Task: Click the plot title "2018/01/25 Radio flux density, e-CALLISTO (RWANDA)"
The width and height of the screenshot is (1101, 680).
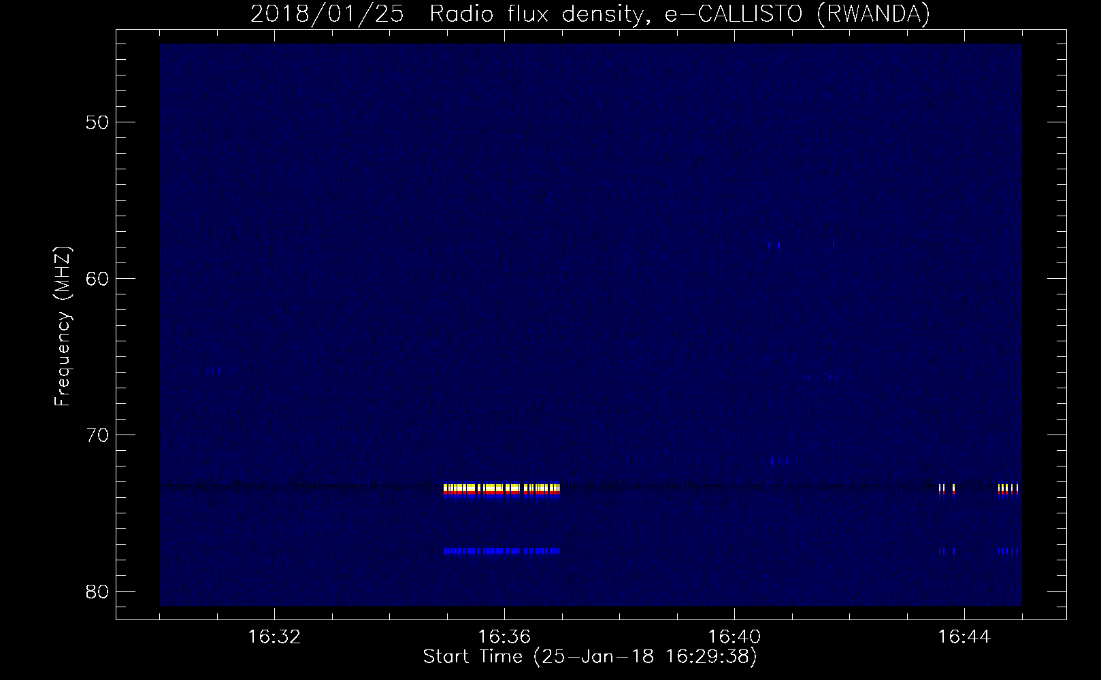Action: (590, 14)
